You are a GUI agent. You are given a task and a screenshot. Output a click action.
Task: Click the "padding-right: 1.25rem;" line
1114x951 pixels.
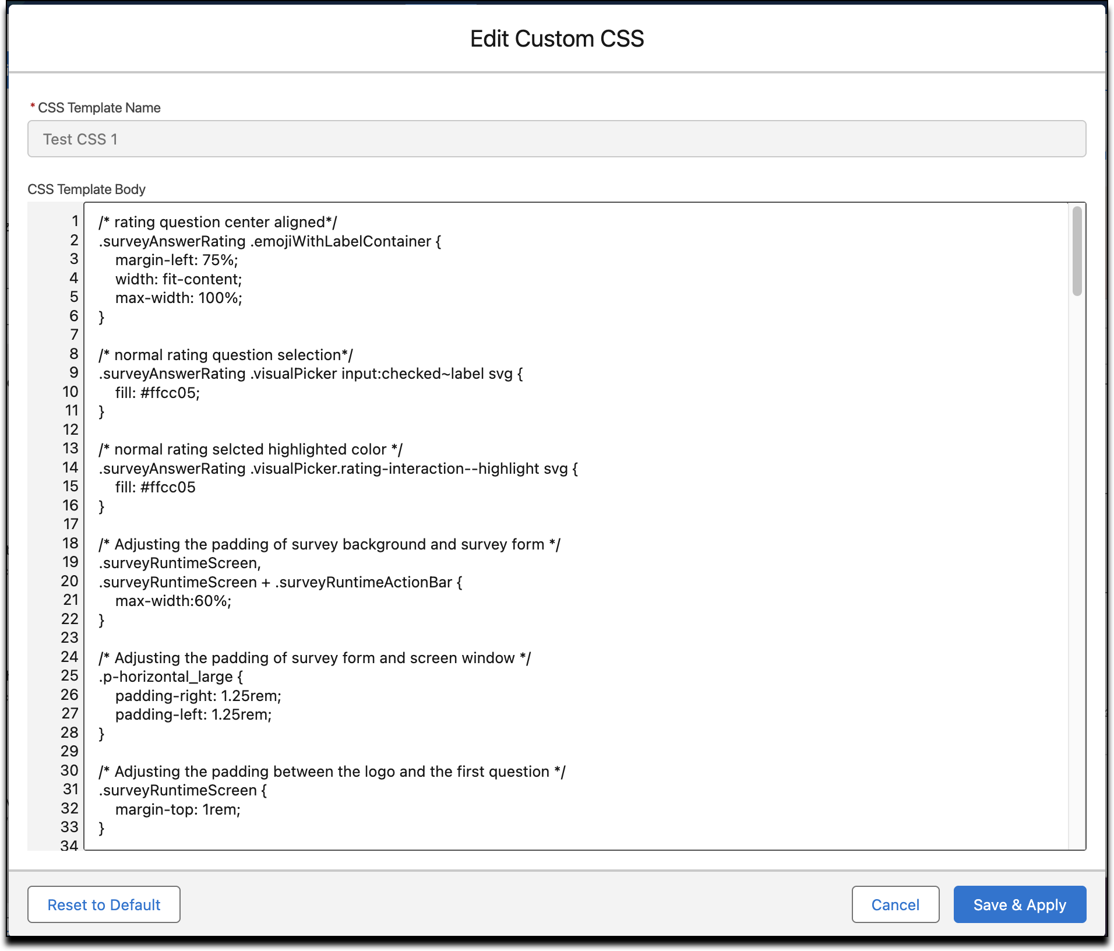[x=198, y=696]
